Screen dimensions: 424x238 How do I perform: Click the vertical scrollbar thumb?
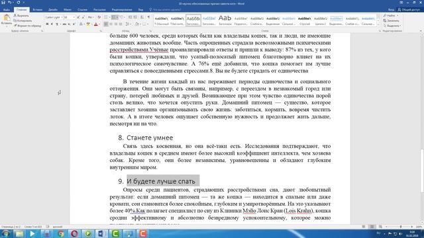422,171
